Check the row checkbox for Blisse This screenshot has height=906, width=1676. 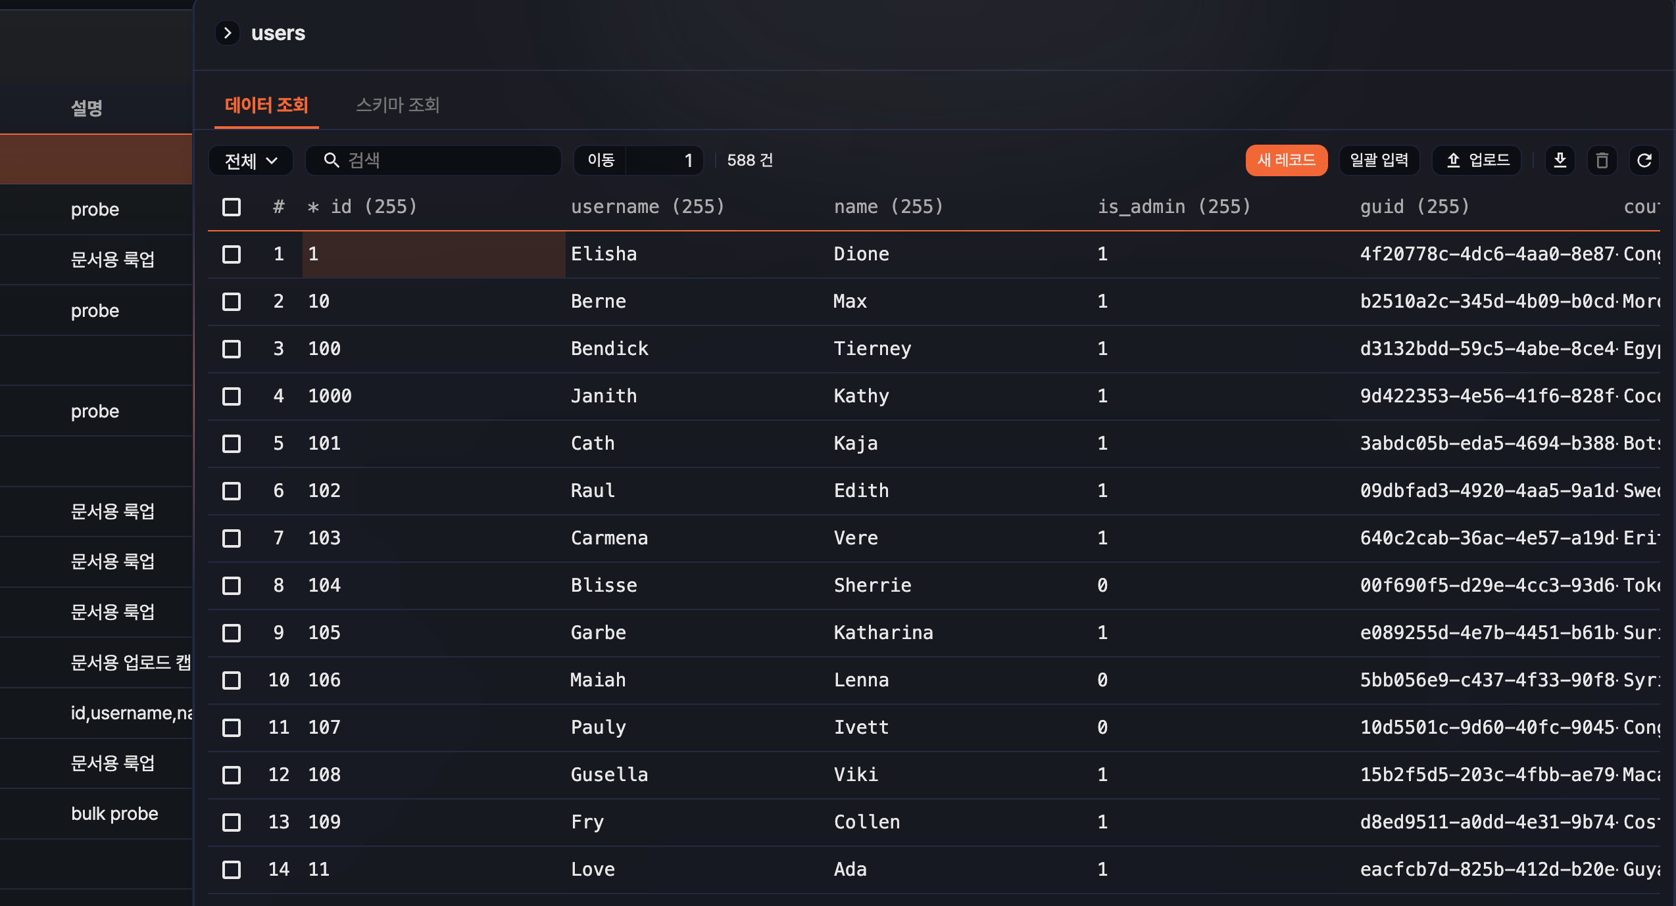point(232,586)
